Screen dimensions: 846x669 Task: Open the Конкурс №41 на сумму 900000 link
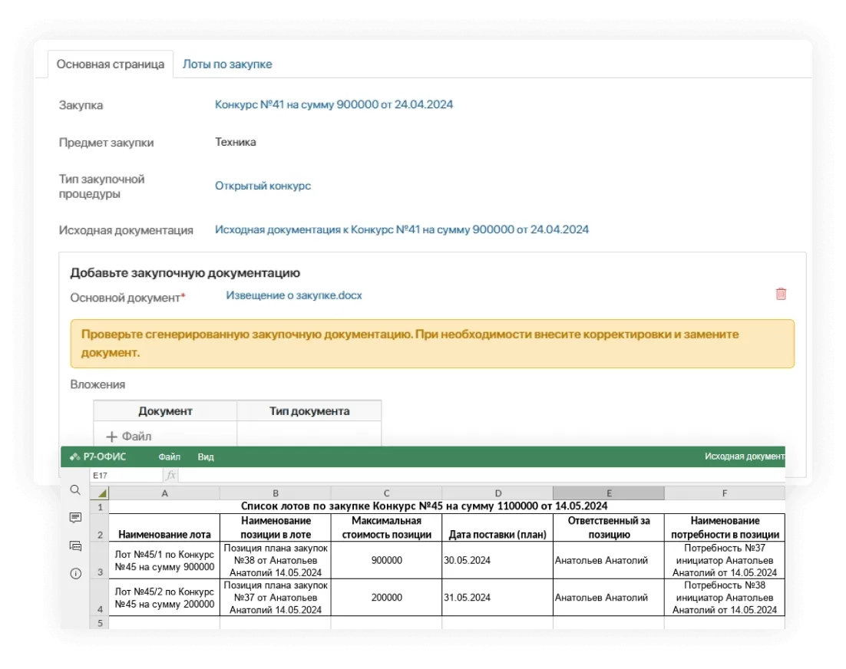point(334,104)
